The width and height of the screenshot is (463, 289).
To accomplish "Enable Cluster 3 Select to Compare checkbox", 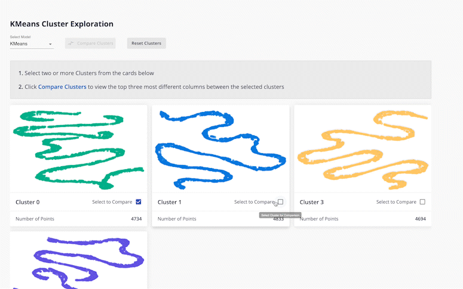I will coord(422,202).
